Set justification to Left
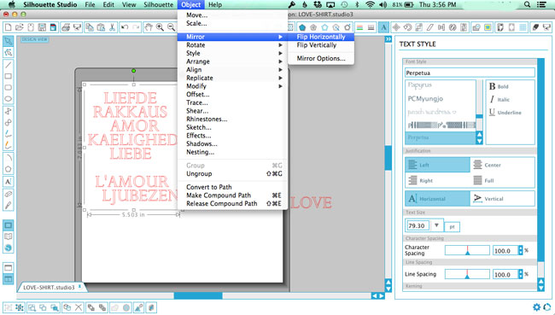 (x=437, y=165)
